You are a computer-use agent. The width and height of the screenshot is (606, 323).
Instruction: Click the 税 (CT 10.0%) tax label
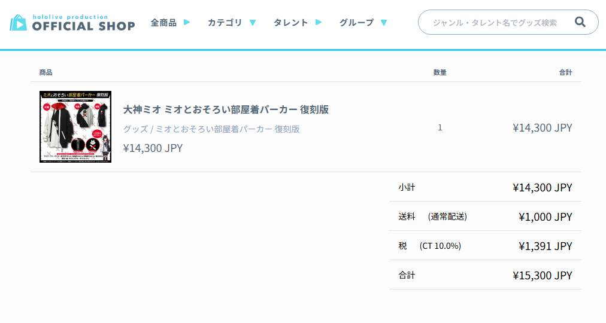pos(429,246)
